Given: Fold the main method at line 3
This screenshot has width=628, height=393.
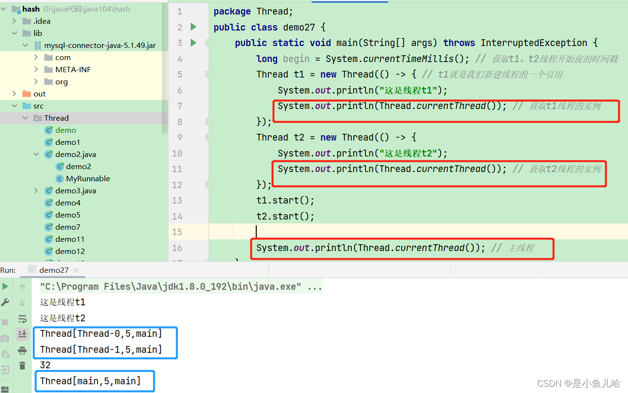Looking at the screenshot, I should [x=209, y=43].
